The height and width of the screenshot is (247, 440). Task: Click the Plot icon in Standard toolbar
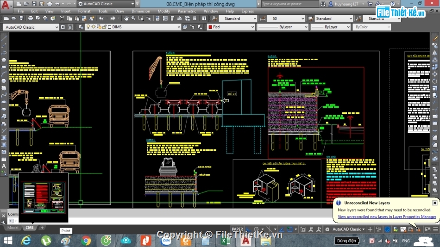coord(31,19)
